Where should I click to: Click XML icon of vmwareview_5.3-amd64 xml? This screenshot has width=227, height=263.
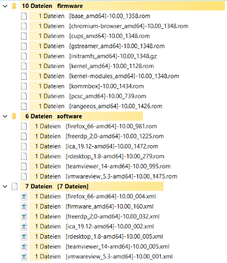pos(24,257)
